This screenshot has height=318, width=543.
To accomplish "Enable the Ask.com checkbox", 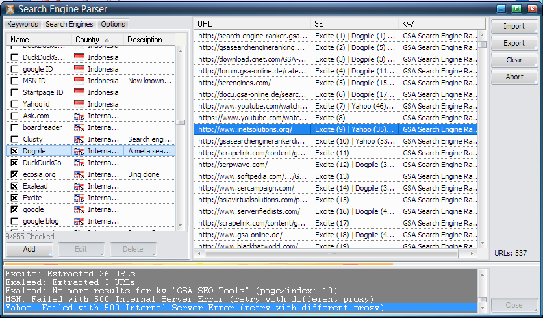I will 14,116.
